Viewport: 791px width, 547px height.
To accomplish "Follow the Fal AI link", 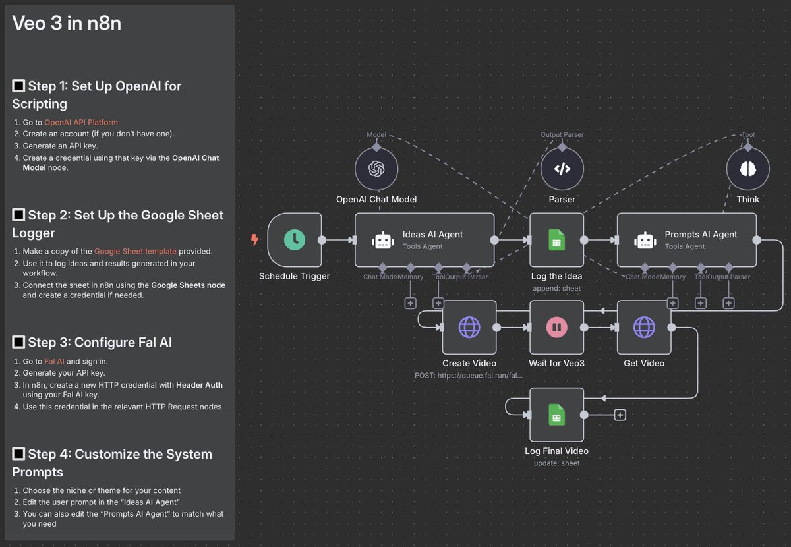I will tap(53, 361).
